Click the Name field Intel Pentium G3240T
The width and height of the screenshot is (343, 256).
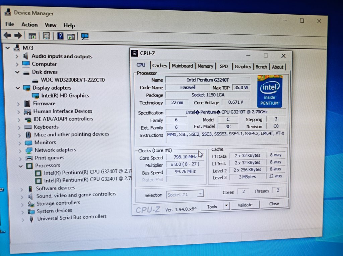208,80
